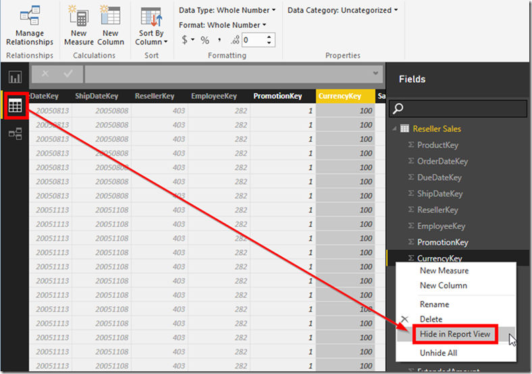532x374 pixels.
Task: Click inside the formula bar
Action: 228,74
